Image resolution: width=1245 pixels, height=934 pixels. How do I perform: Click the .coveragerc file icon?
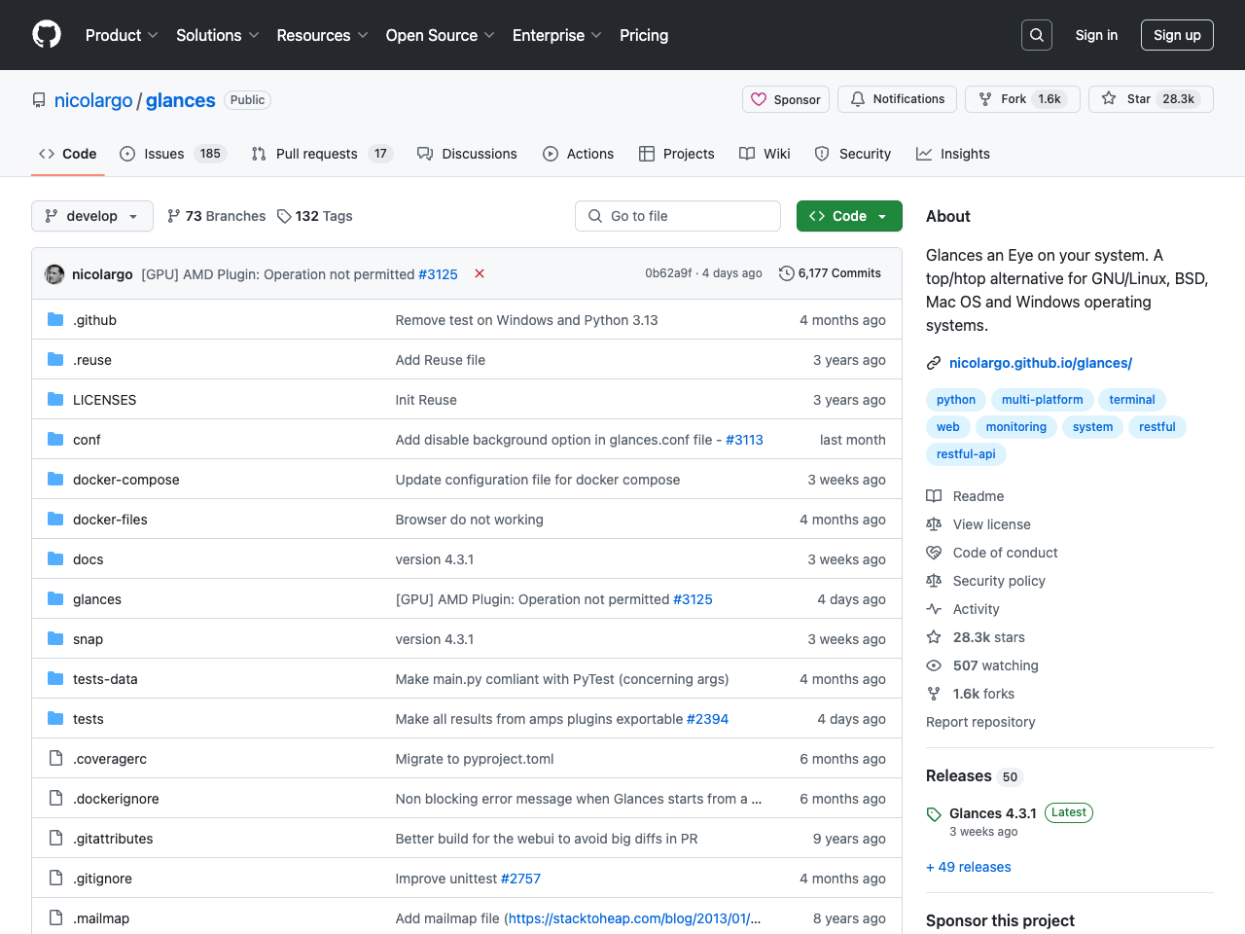point(55,758)
